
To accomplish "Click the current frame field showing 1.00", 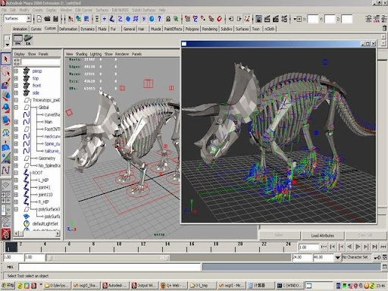I will (308, 247).
